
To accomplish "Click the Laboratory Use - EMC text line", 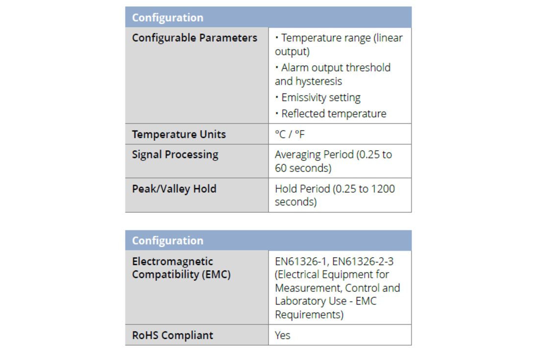I will coord(325,301).
